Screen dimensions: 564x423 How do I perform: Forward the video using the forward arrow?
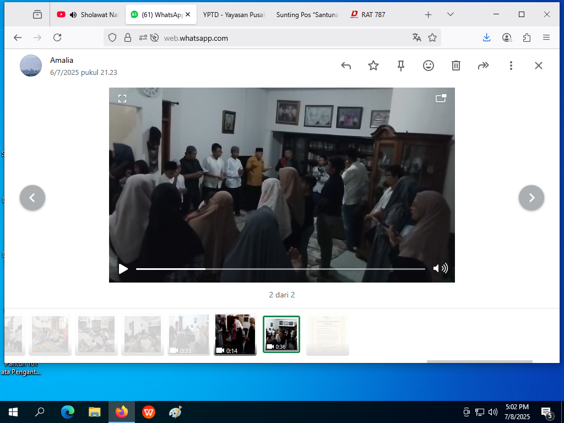pos(484,66)
